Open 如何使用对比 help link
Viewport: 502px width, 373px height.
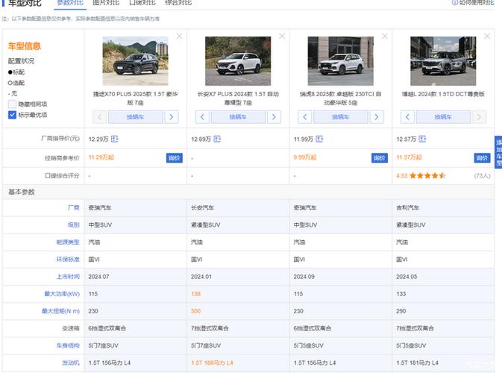click(473, 3)
